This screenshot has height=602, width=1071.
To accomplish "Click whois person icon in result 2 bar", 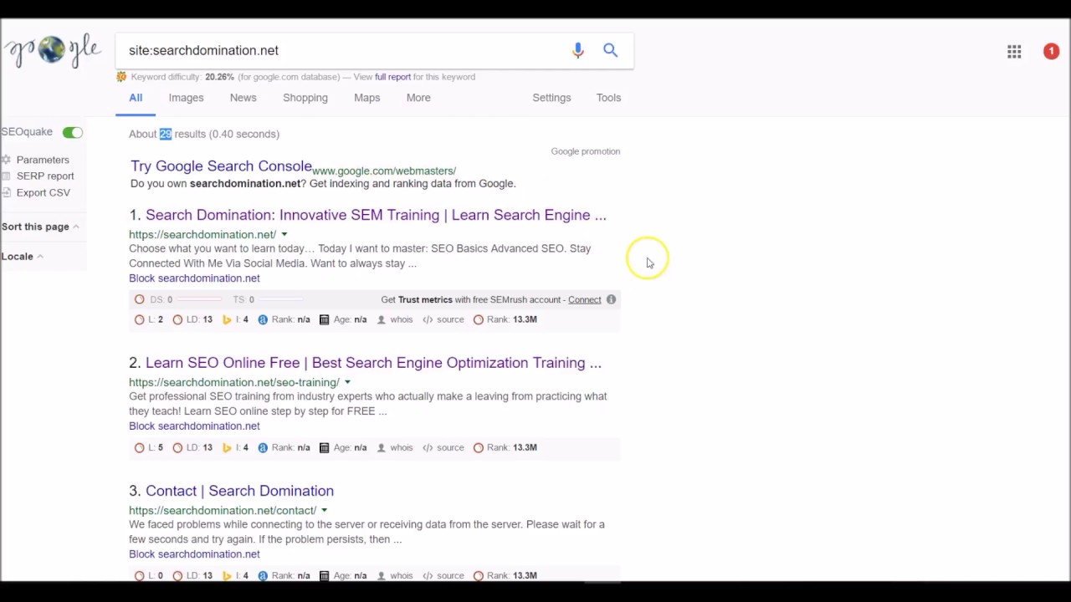I will (382, 447).
